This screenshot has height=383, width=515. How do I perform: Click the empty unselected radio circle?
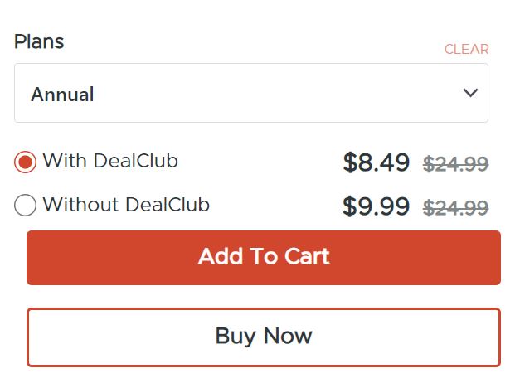pyautogui.click(x=26, y=205)
